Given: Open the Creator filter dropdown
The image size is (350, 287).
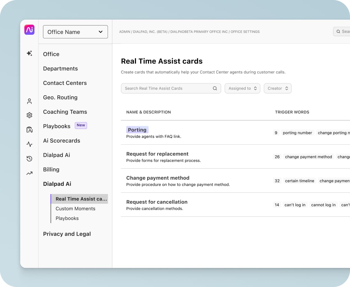Looking at the screenshot, I should click(277, 88).
